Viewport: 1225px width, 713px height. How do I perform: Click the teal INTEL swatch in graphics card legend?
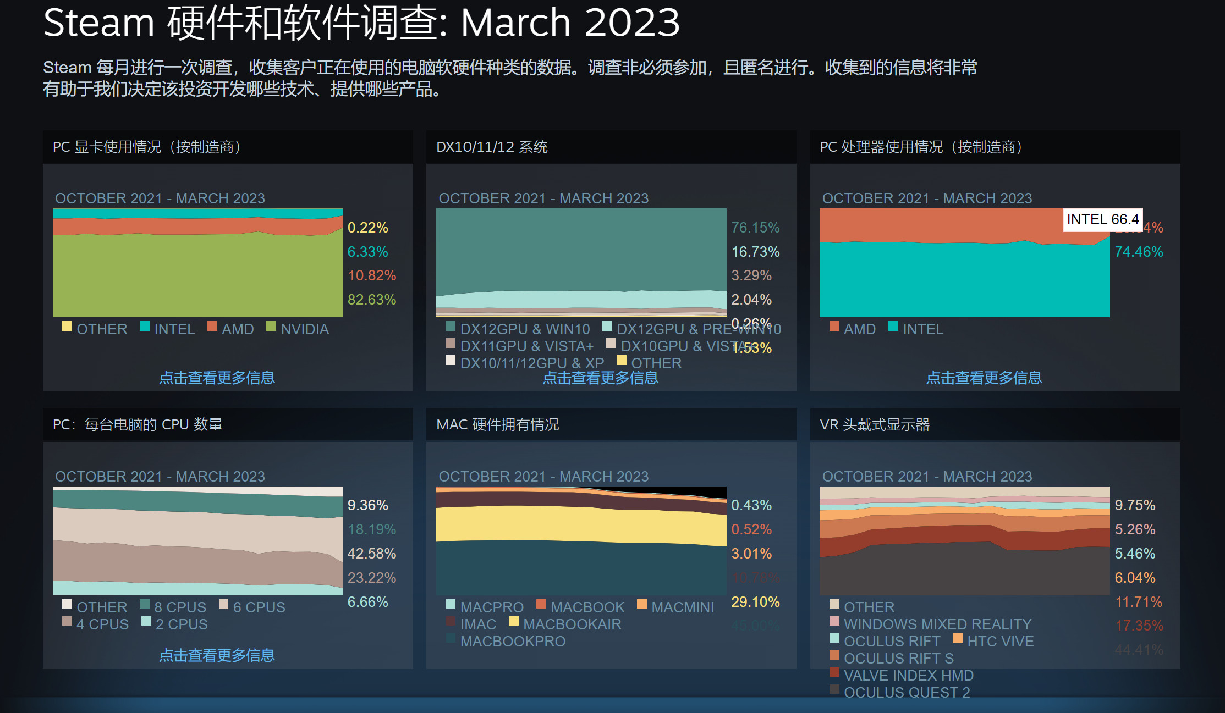(x=145, y=326)
